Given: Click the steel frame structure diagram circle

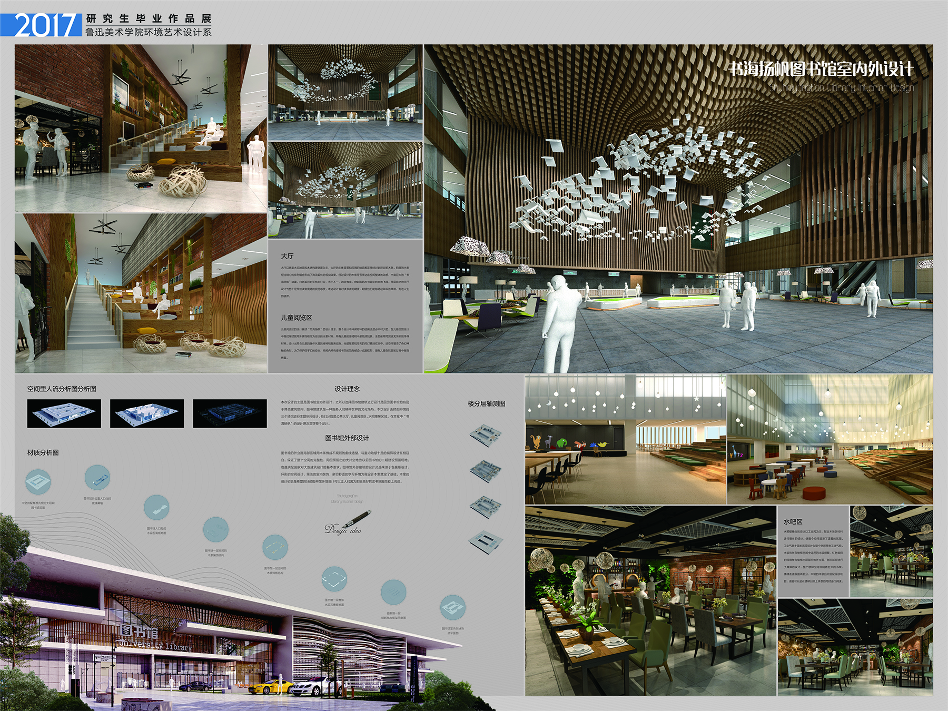Looking at the screenshot, I should (x=393, y=593).
